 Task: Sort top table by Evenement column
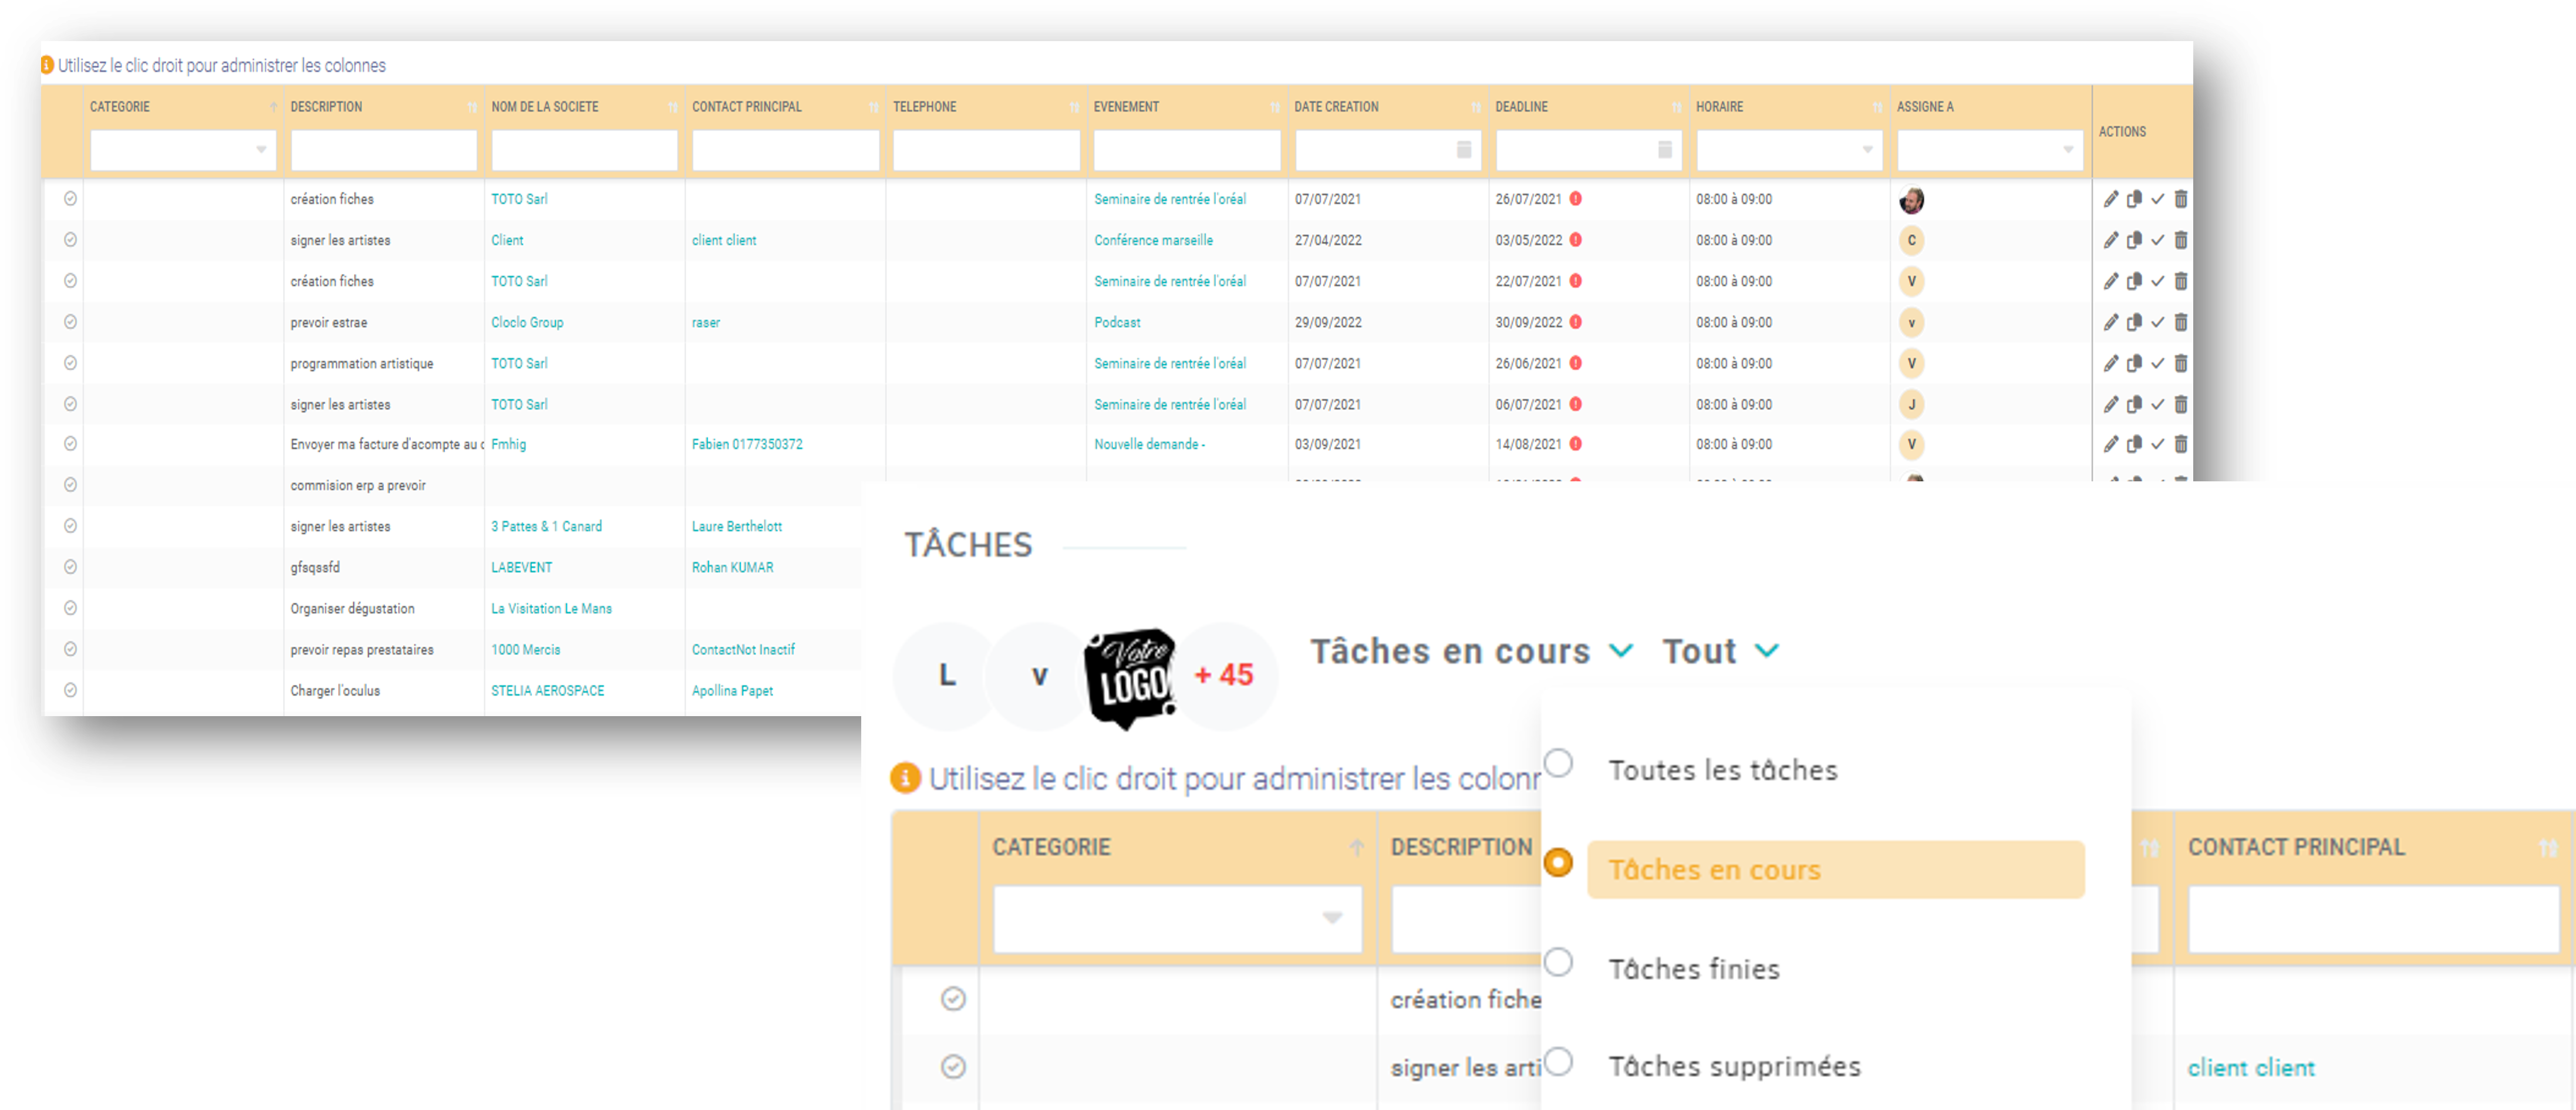click(x=1275, y=107)
